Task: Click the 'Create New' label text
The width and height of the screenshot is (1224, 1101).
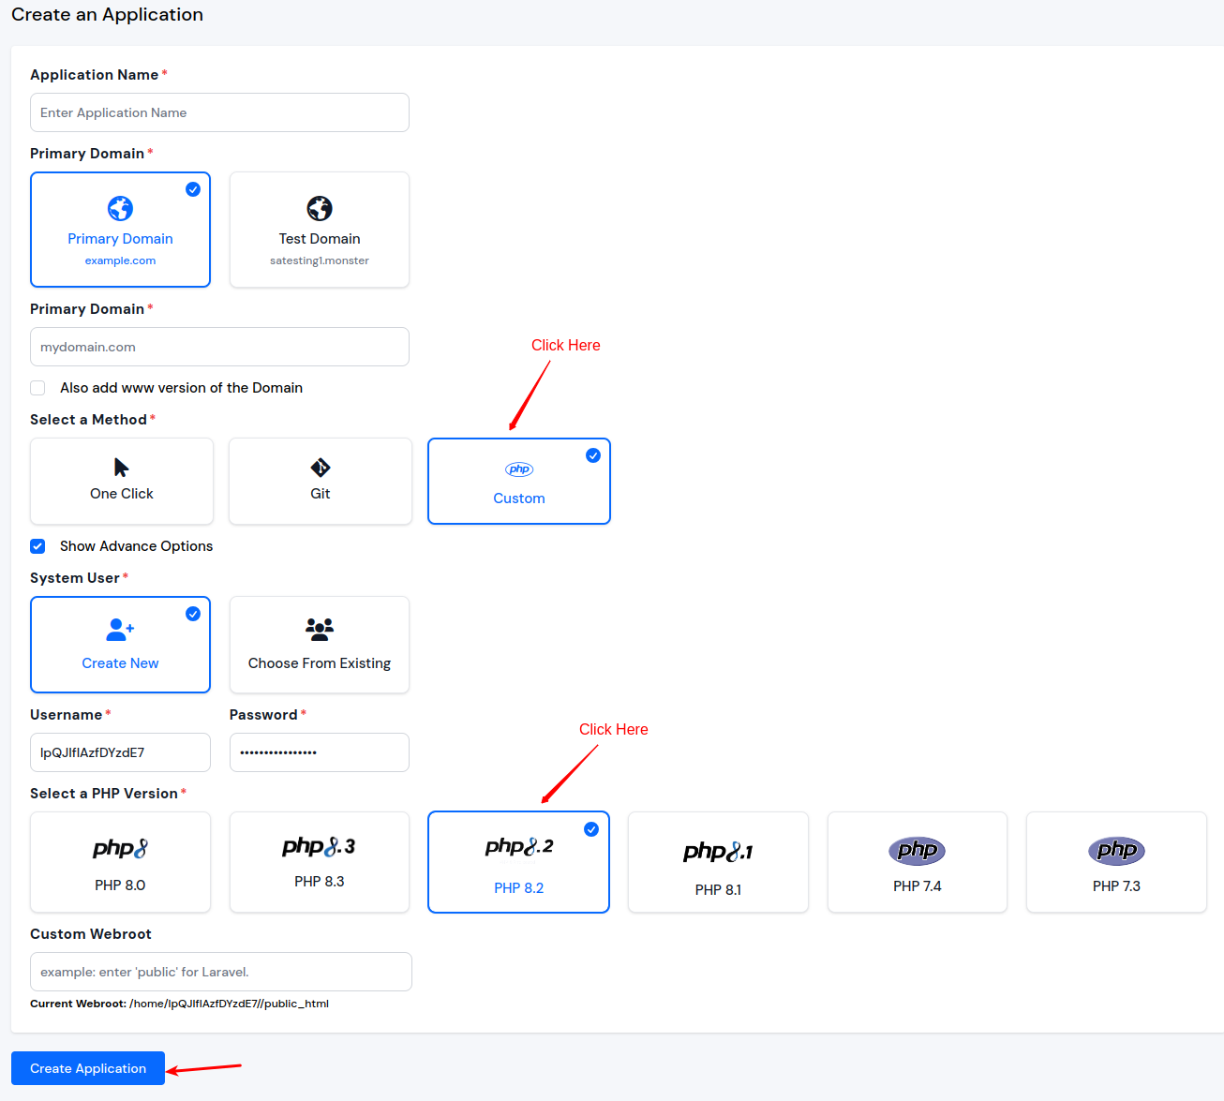Action: tap(120, 663)
